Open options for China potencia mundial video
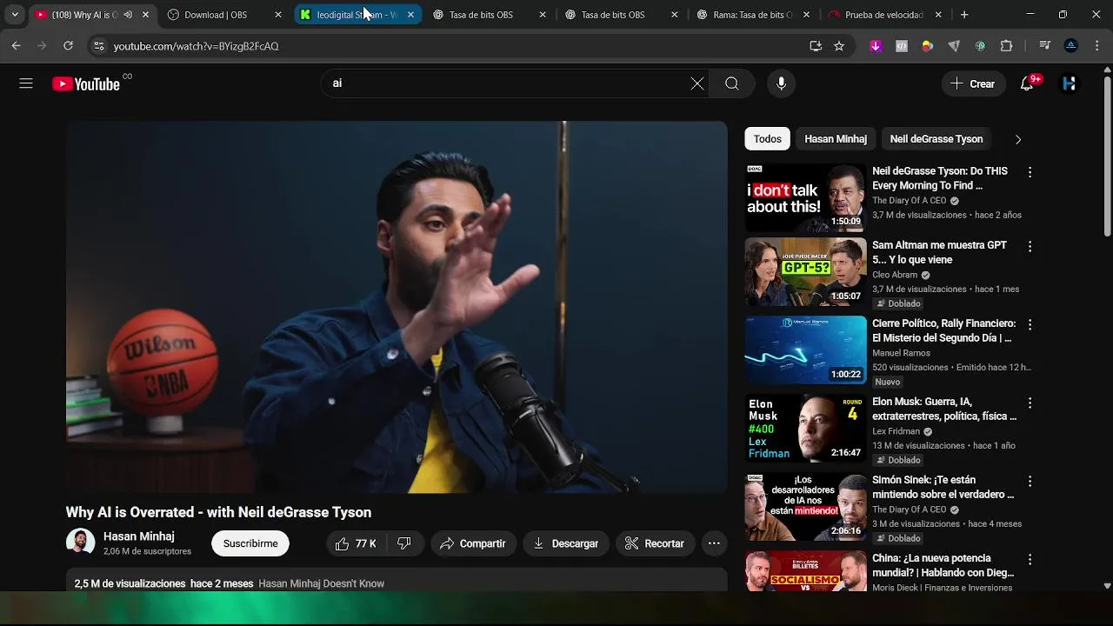1113x626 pixels. pyautogui.click(x=1030, y=560)
